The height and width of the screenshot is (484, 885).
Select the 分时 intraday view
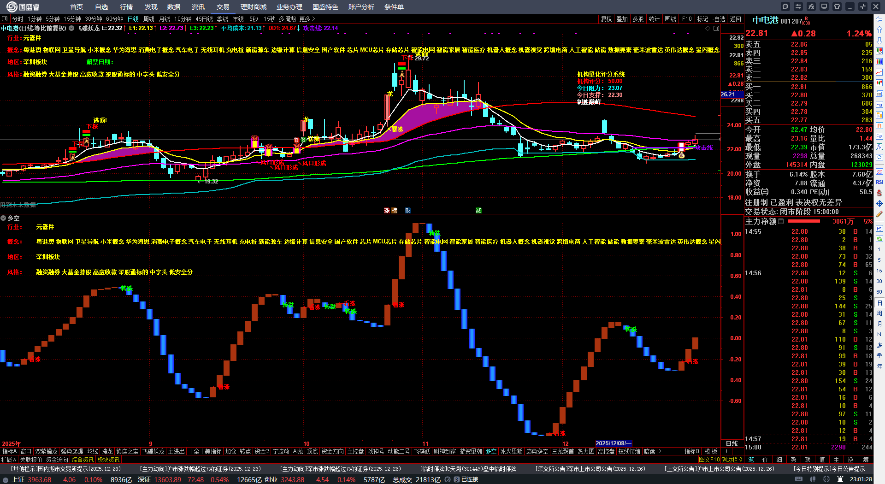pyautogui.click(x=18, y=19)
